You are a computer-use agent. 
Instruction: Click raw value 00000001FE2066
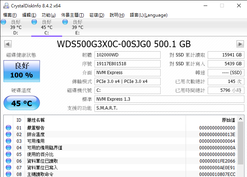click(x=217, y=161)
